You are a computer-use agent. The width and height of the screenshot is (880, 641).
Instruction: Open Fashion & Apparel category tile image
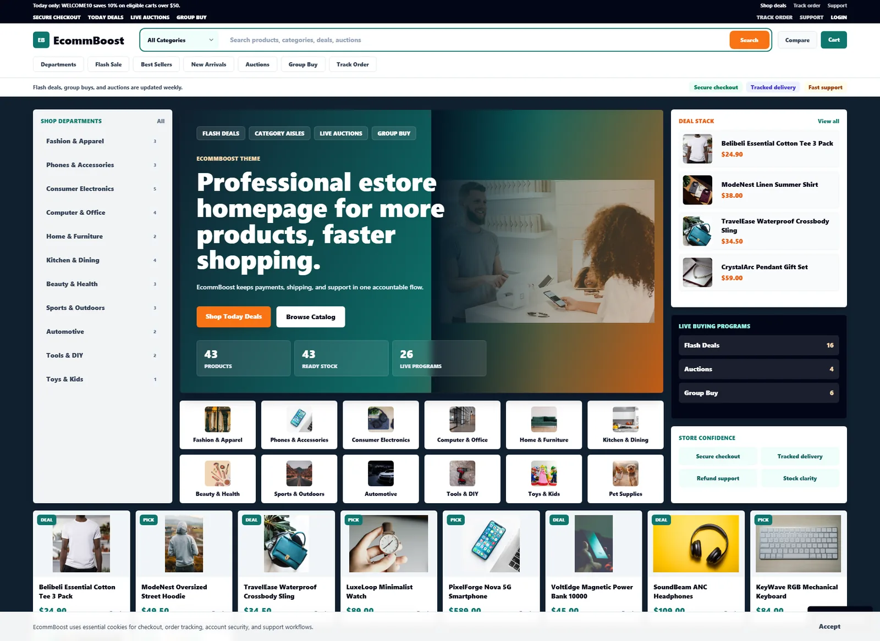(x=218, y=420)
